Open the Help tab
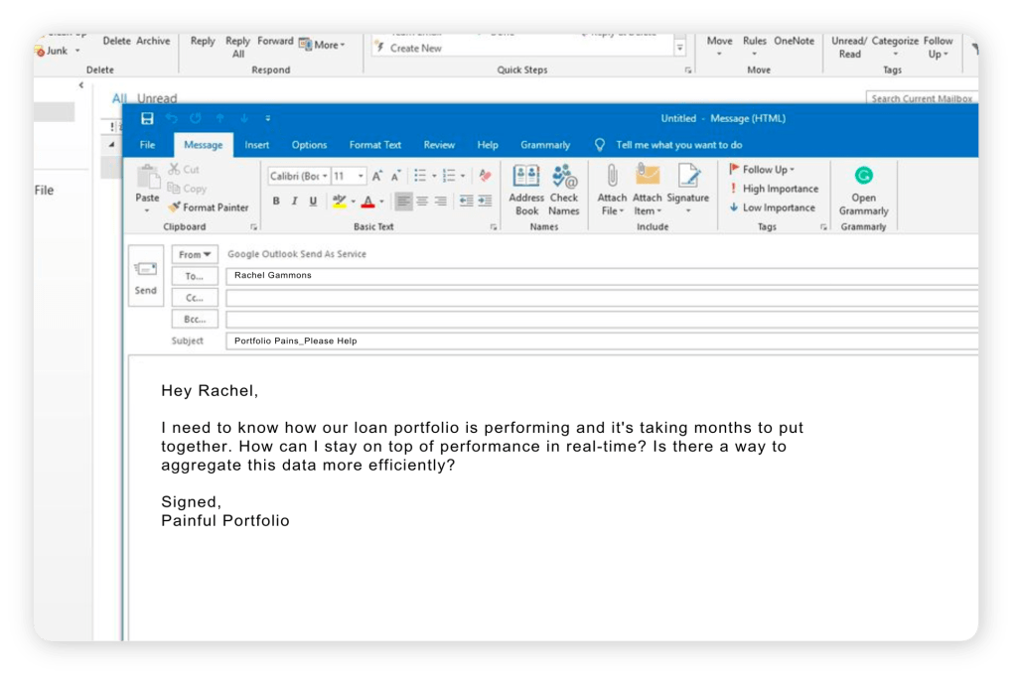Image resolution: width=1017 pixels, height=679 pixels. coord(488,145)
